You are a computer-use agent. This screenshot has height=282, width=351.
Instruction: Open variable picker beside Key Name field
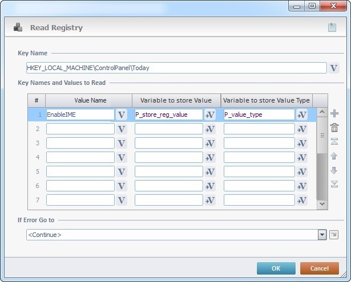334,68
